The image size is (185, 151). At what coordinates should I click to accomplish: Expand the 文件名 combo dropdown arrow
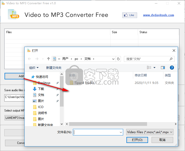(121, 132)
